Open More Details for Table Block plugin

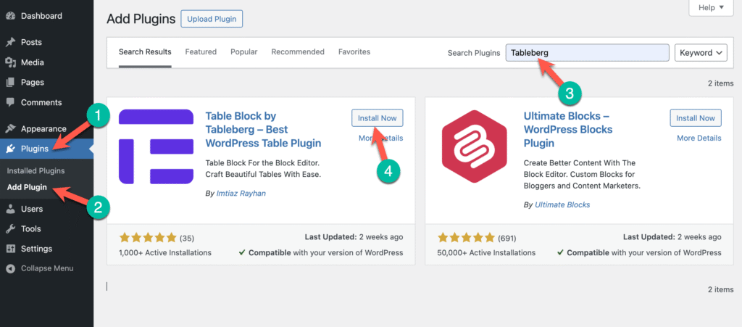tap(380, 138)
